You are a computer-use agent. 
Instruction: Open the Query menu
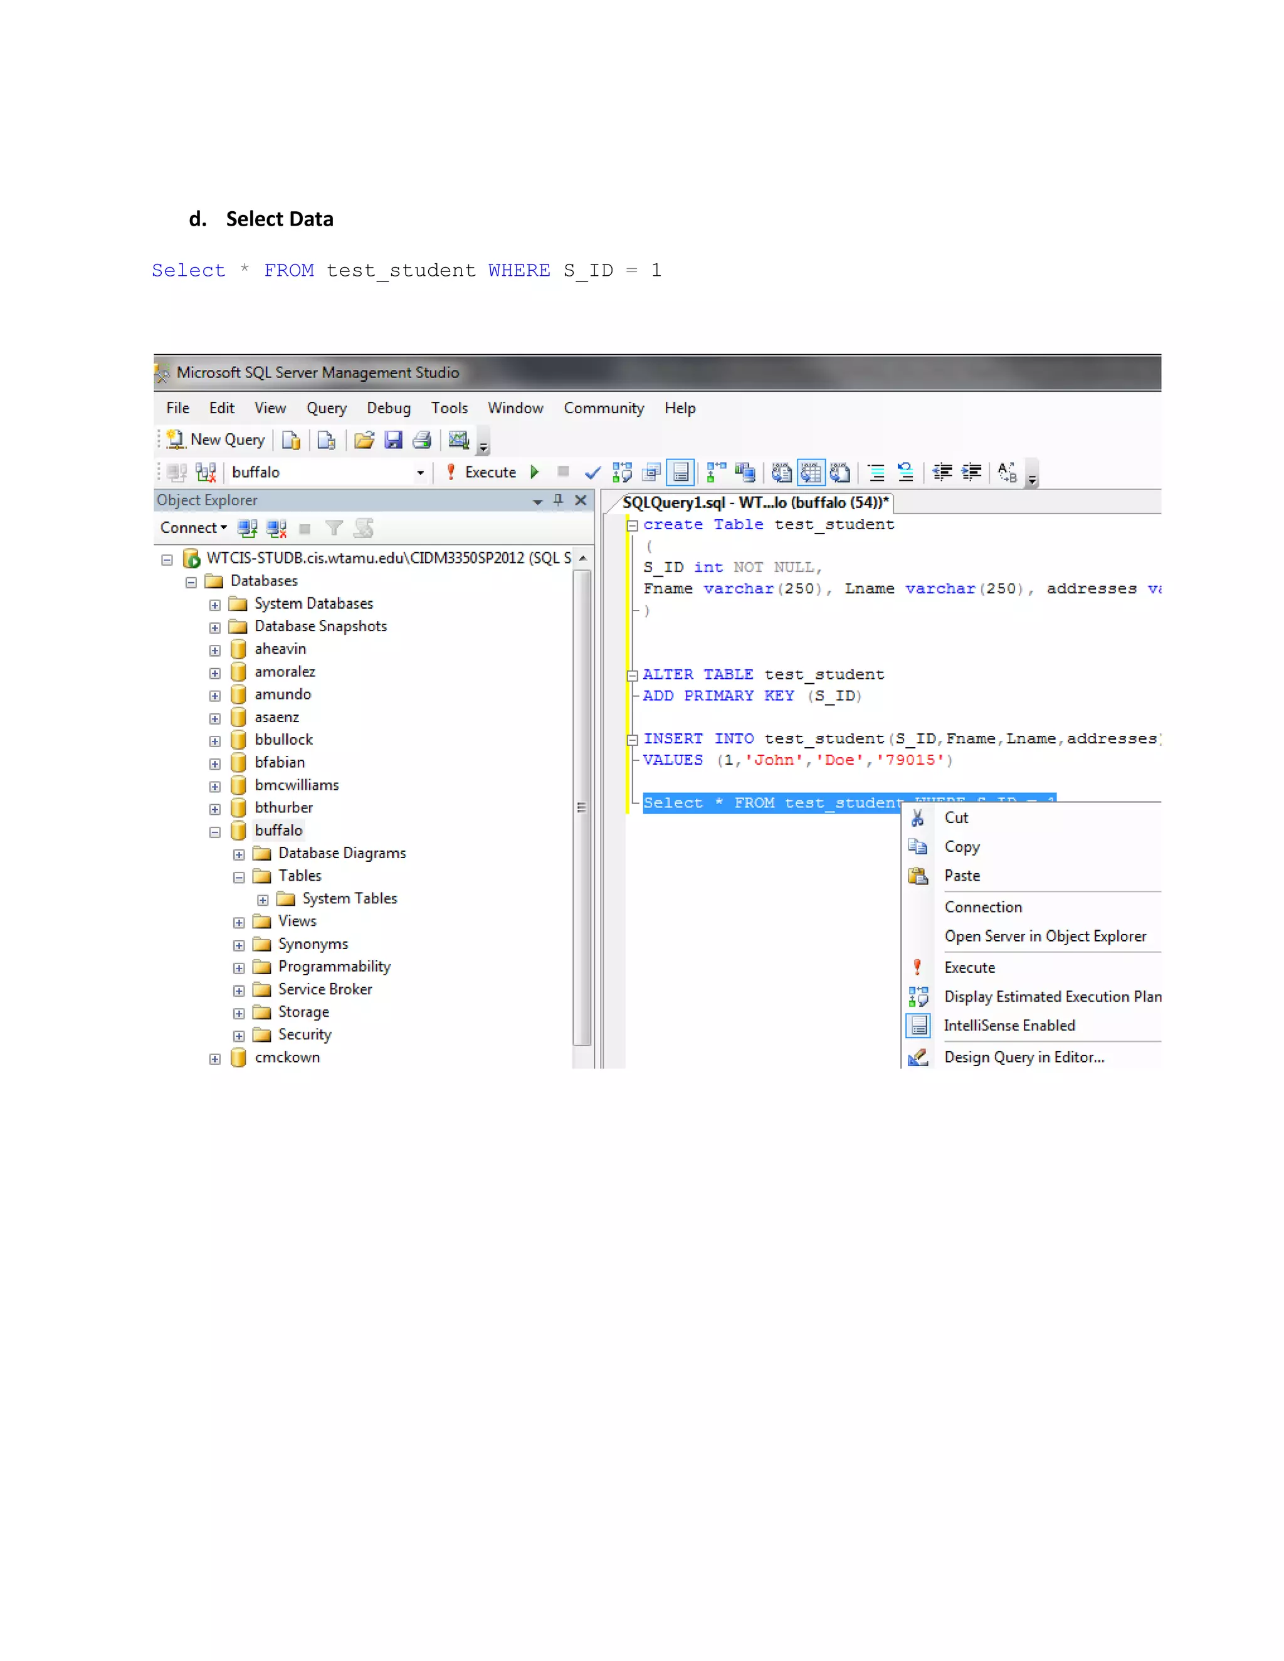coord(326,409)
